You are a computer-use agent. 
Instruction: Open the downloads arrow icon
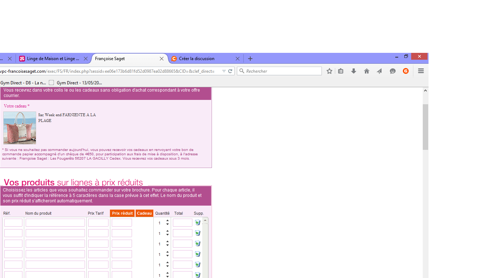click(x=354, y=71)
